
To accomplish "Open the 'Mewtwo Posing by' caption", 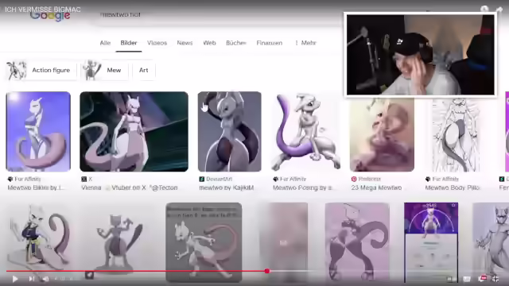I will (303, 187).
